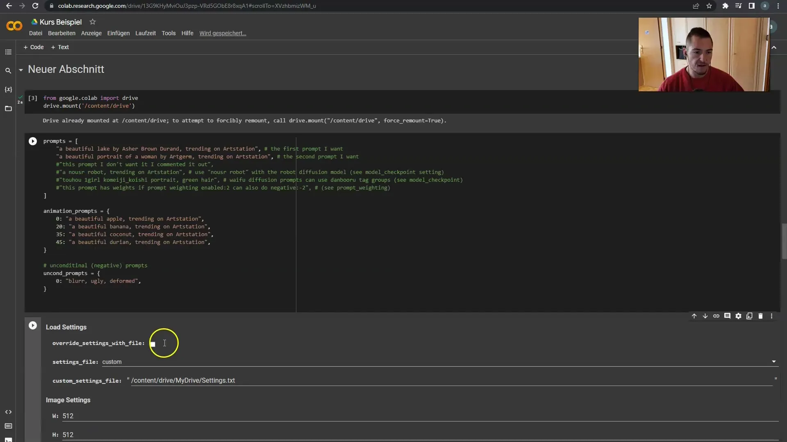Open more cell actions menu

(771, 316)
